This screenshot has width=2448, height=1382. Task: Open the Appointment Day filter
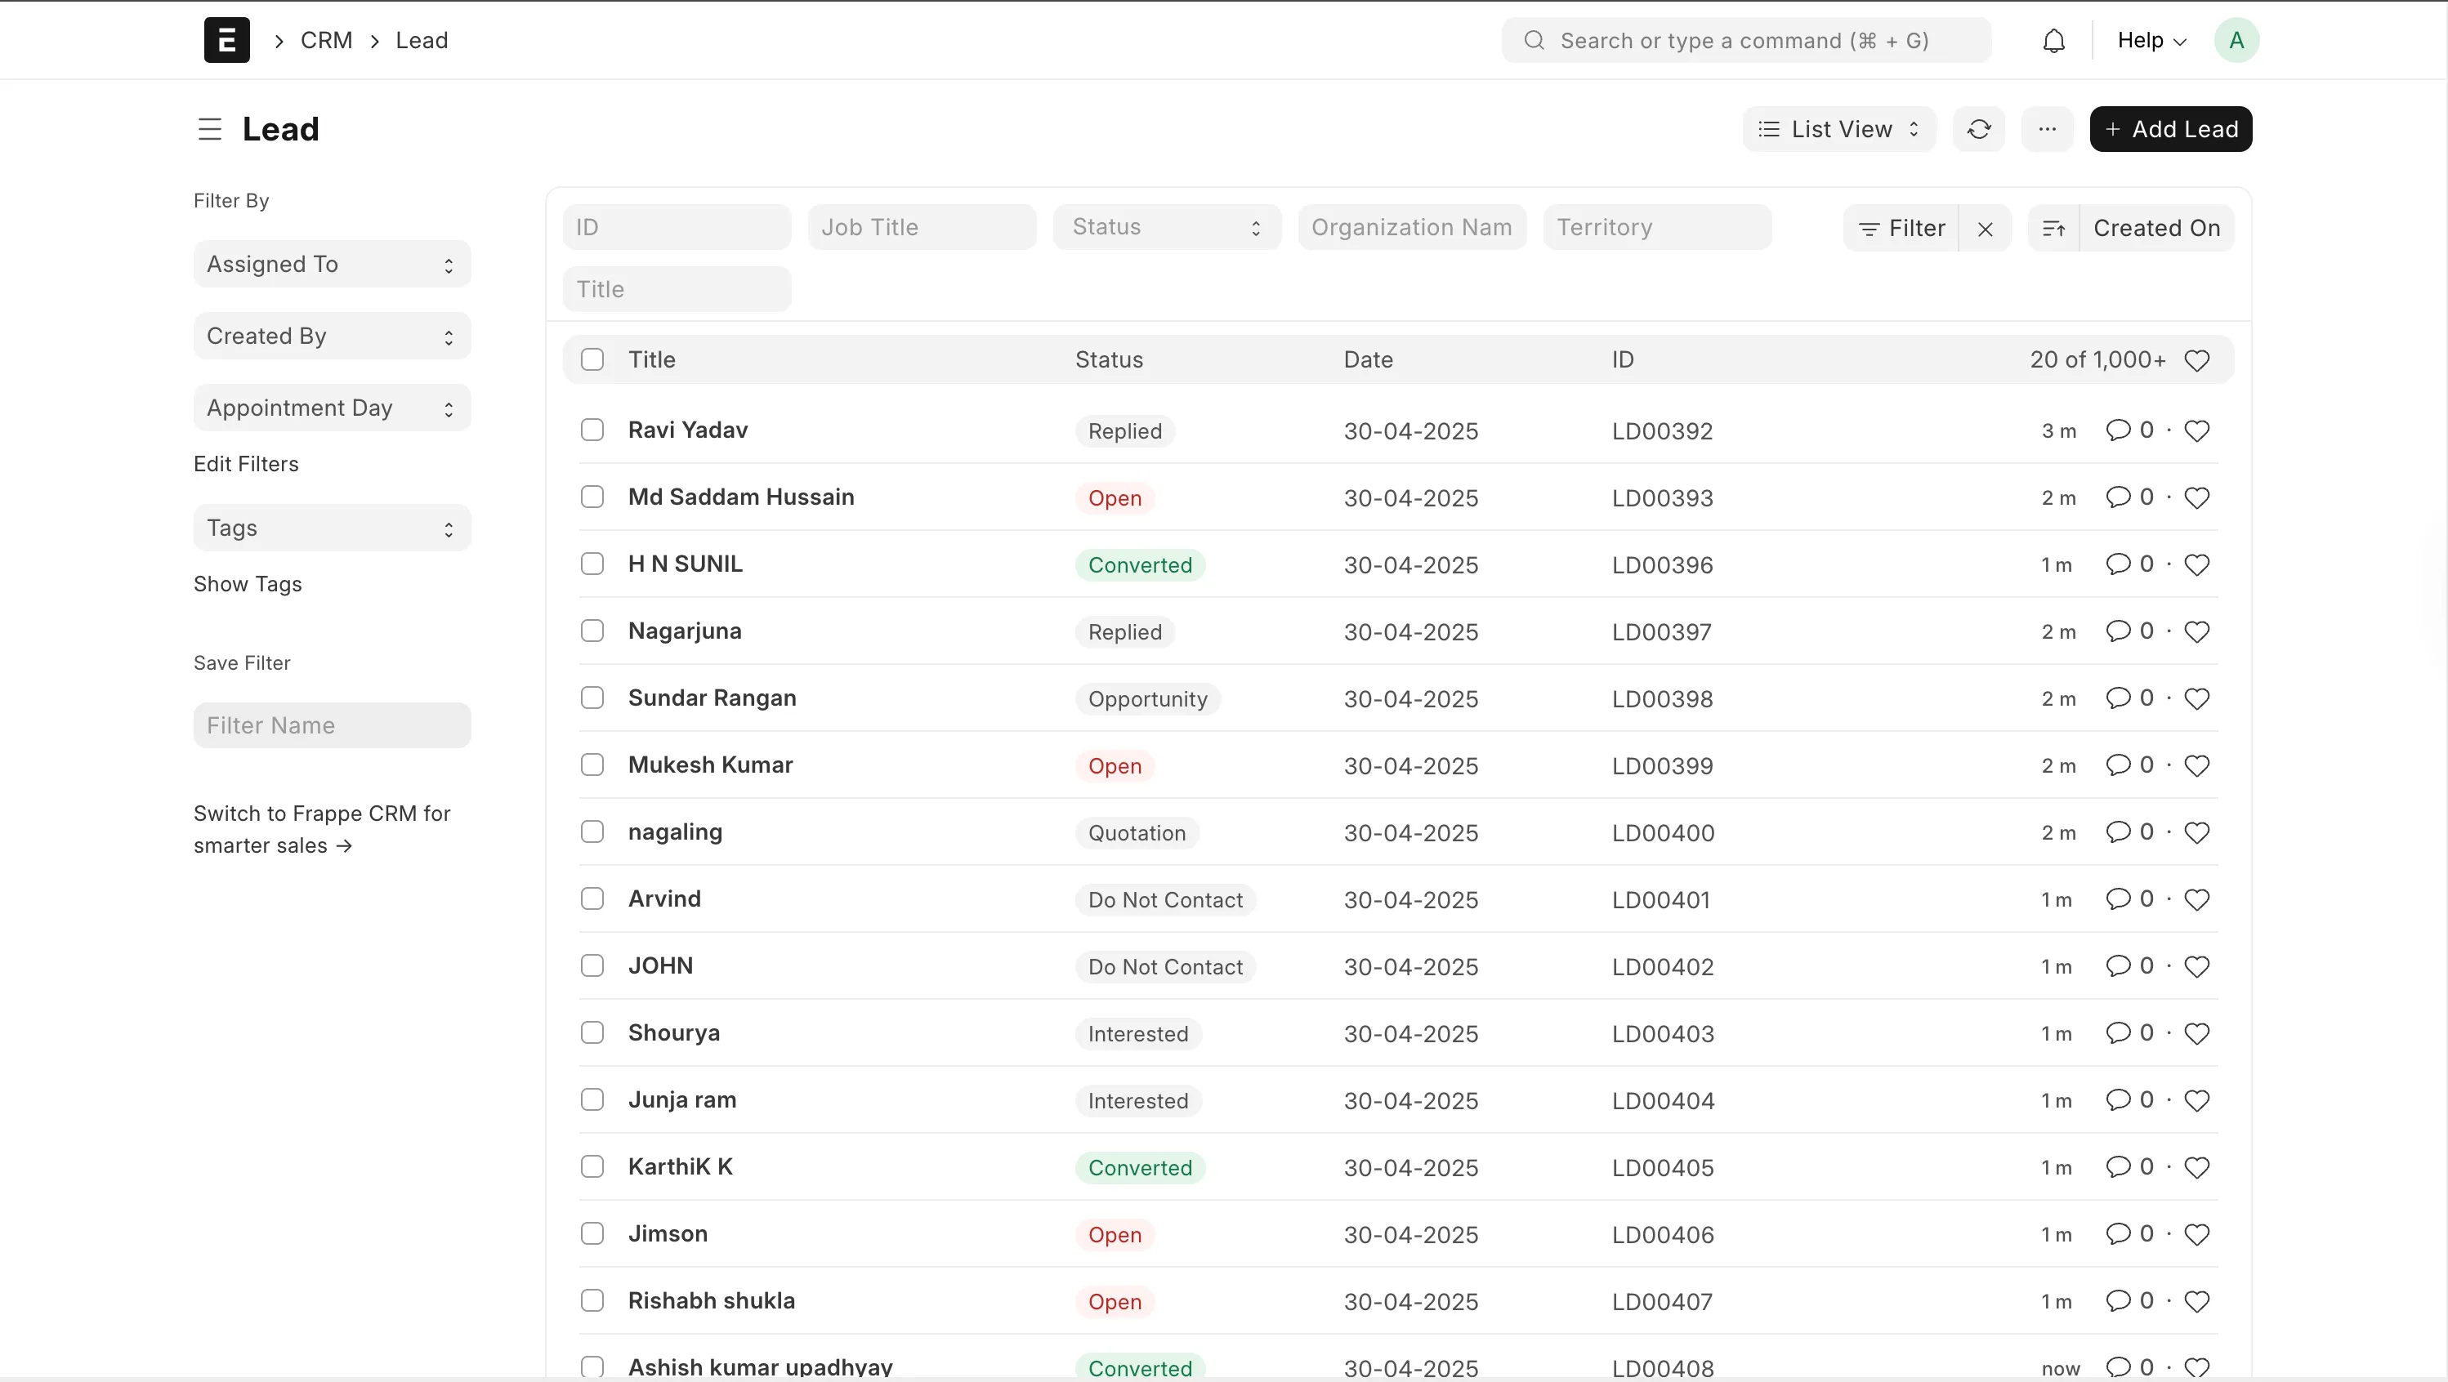pyautogui.click(x=331, y=408)
